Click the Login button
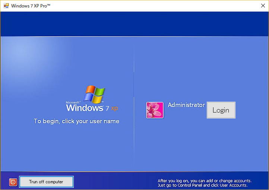 tap(221, 110)
